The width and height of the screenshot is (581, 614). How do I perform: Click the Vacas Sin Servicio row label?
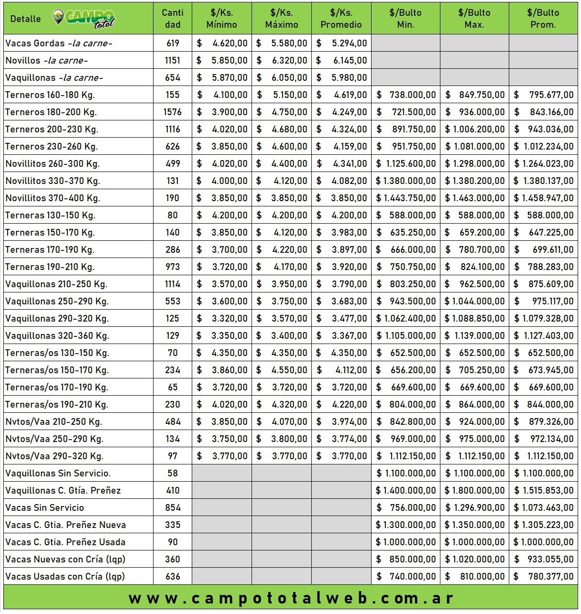(x=44, y=508)
